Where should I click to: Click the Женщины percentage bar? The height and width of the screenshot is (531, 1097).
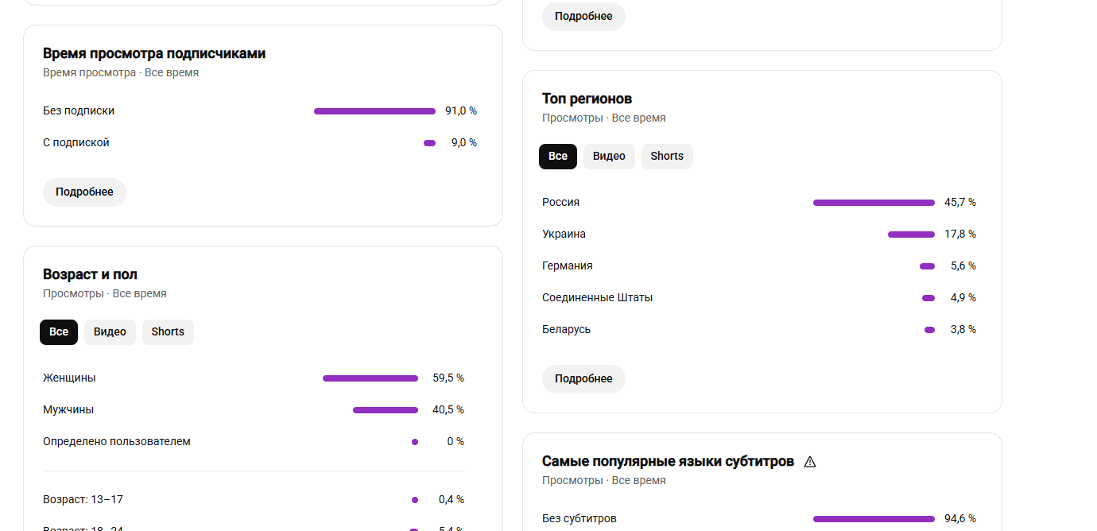tap(370, 378)
